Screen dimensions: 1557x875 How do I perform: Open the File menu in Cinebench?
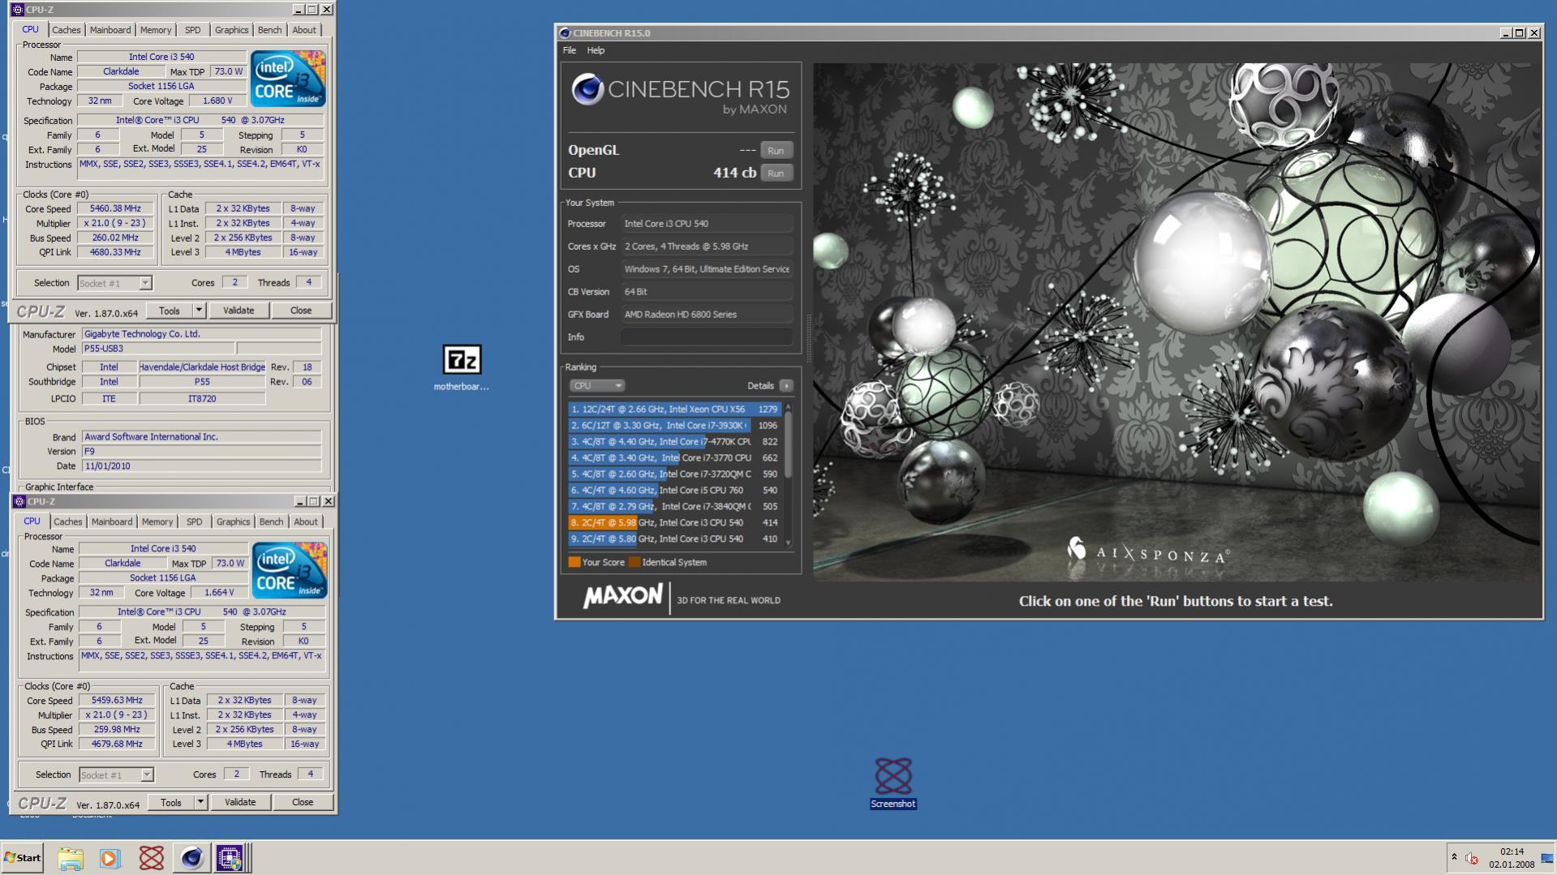pos(570,50)
